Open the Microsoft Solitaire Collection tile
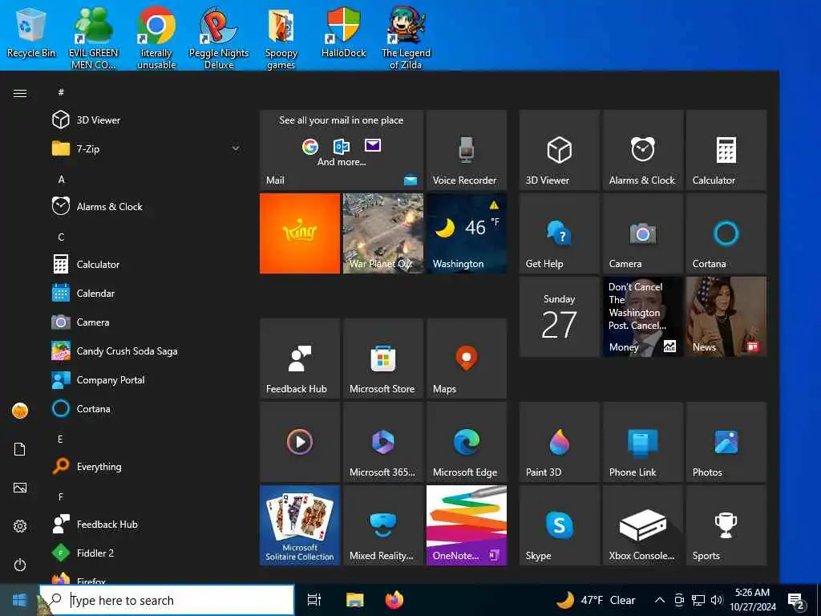Screen dimensions: 821x616 click(300, 525)
